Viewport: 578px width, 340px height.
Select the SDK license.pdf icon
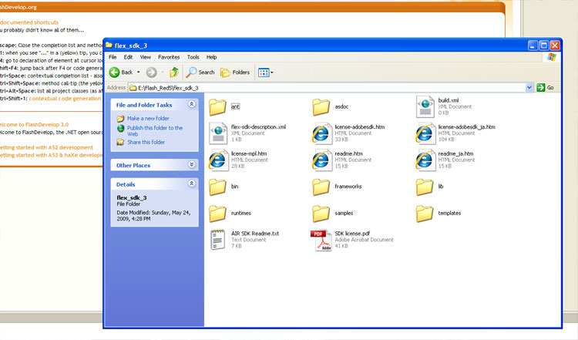point(321,240)
